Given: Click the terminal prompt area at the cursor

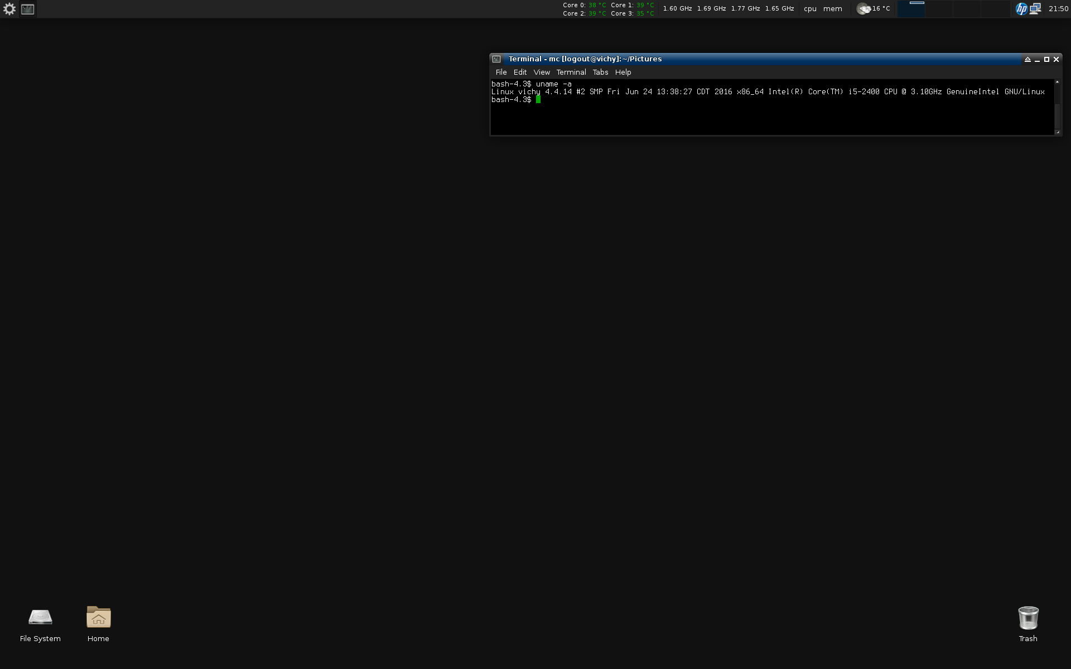Looking at the screenshot, I should 538,100.
